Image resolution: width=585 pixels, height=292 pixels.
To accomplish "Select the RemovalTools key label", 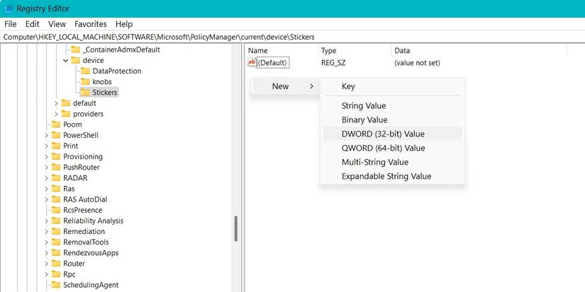I will tap(86, 243).
